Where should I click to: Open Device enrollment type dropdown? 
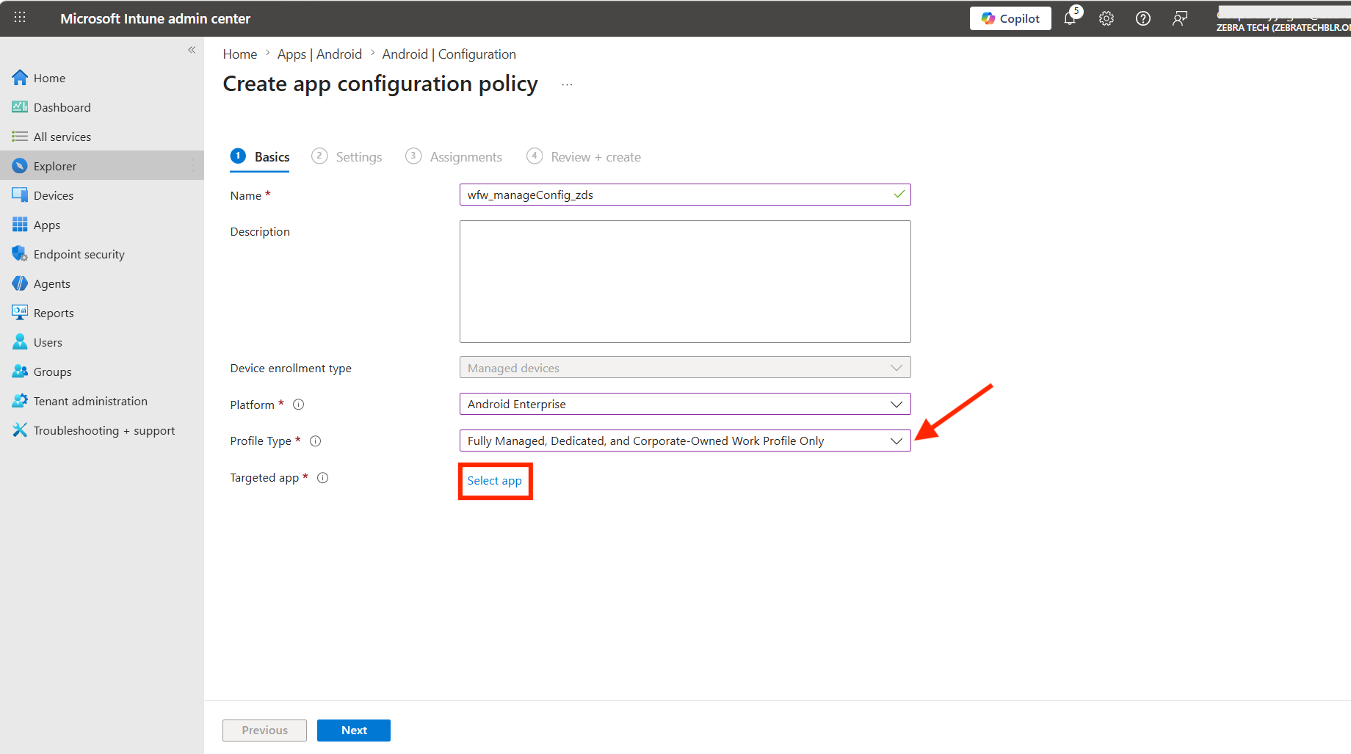(x=685, y=368)
